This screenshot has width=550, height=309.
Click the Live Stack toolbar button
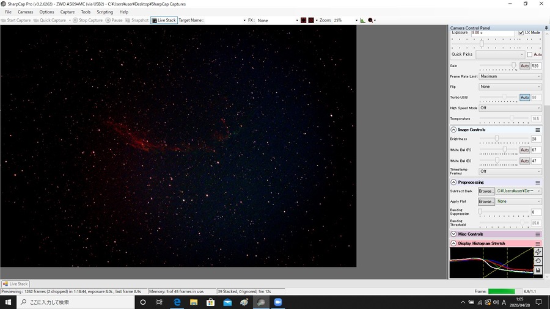(164, 20)
